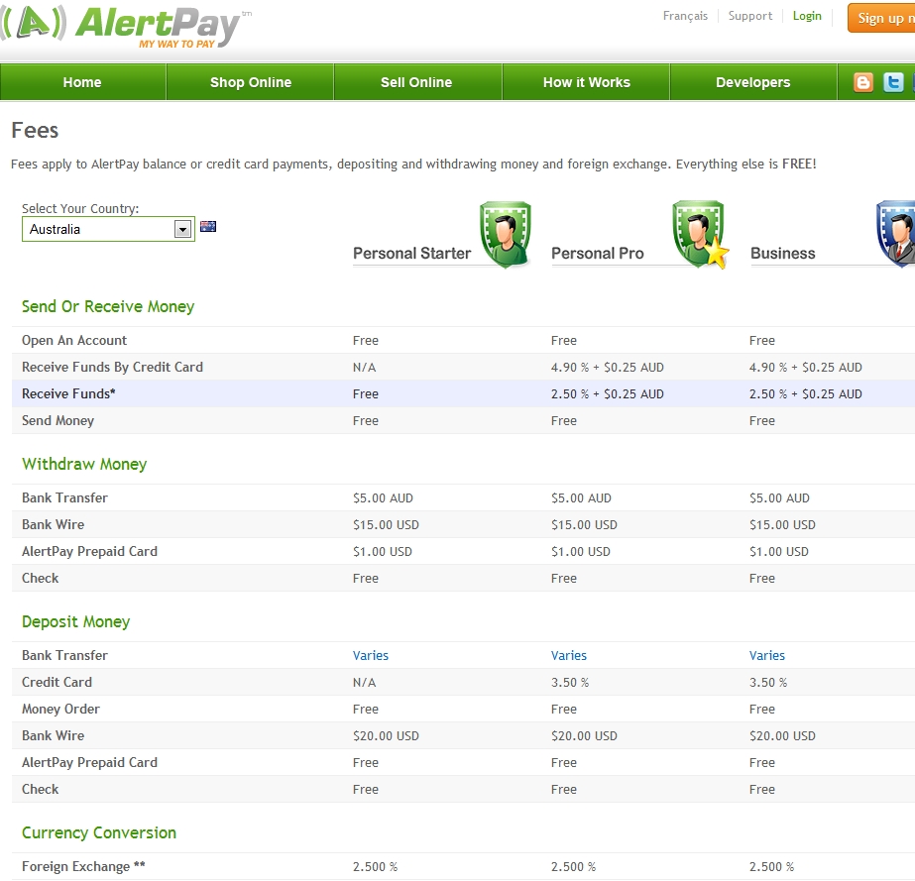This screenshot has width=915, height=881.
Task: Click the Open An Account row label
Action: [74, 340]
